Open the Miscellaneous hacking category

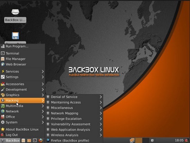74,108
